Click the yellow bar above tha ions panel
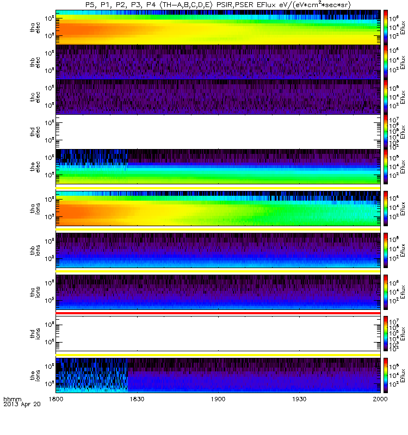This screenshot has width=408, height=435. (218, 188)
